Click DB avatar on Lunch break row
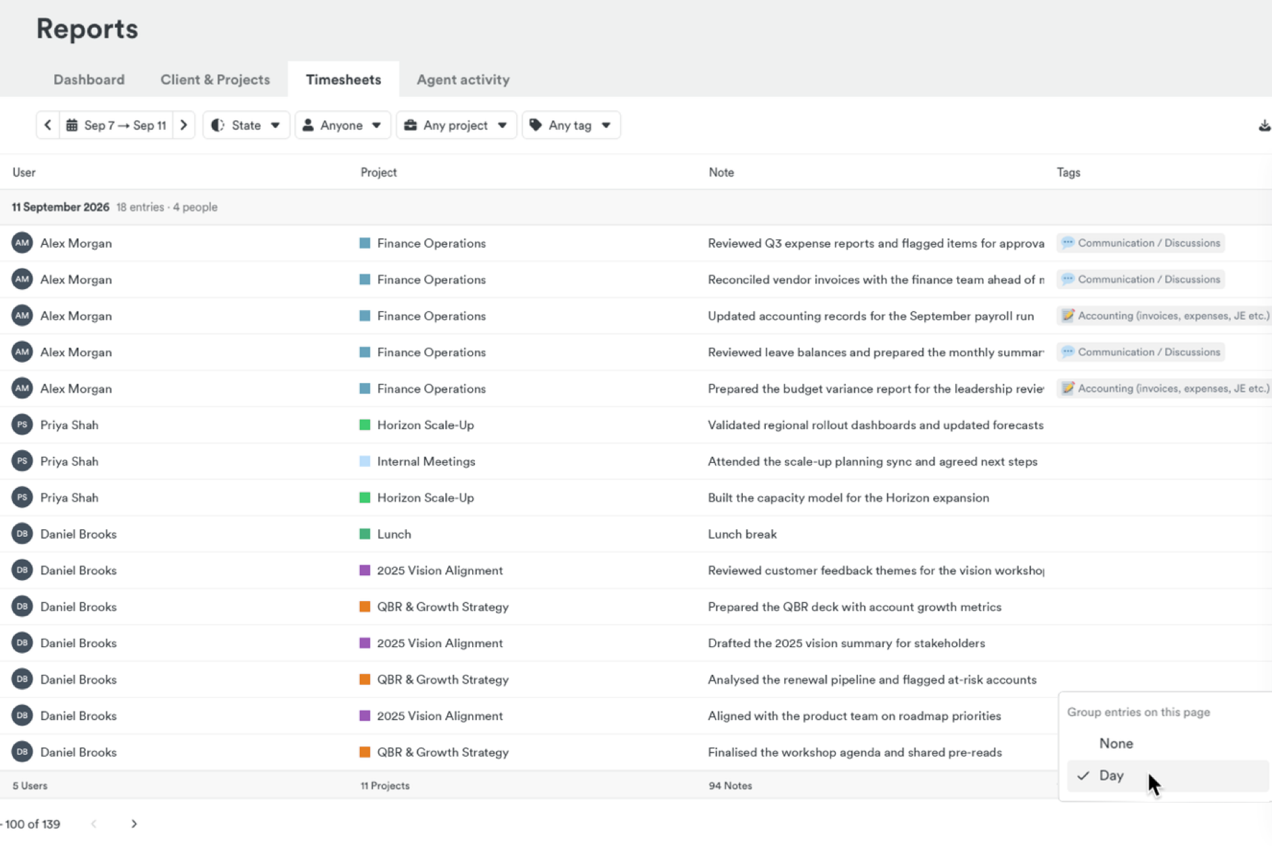Screen dimensions: 1272x846 coord(22,534)
